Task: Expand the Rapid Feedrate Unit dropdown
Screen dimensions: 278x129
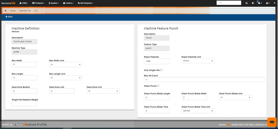Action: 198,61
